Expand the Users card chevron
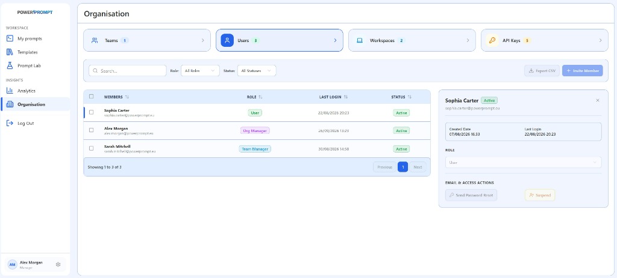 click(x=335, y=40)
